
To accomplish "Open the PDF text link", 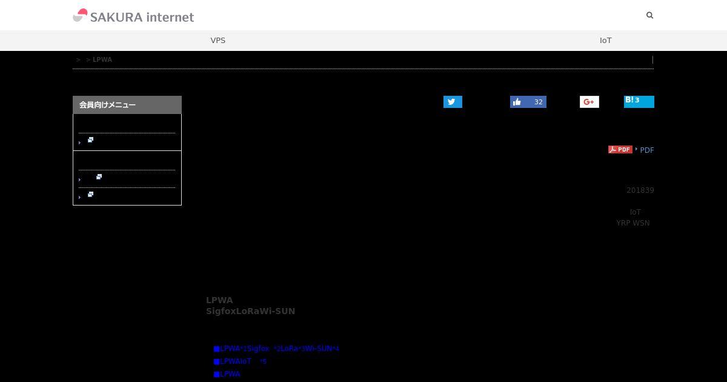I will (647, 150).
